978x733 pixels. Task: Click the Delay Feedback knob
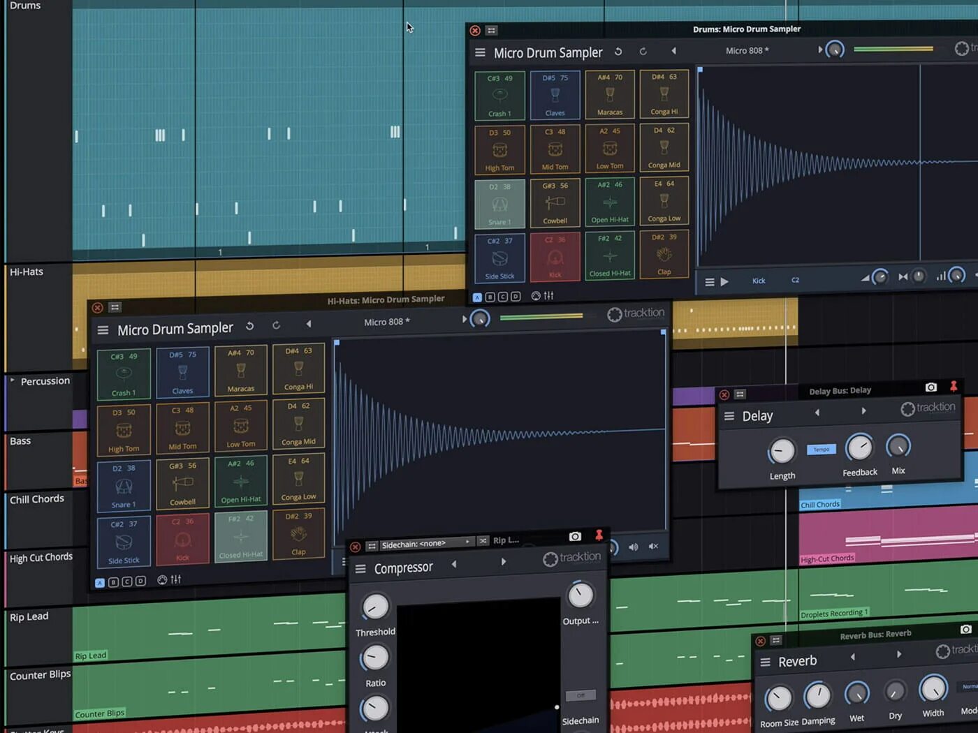point(859,447)
